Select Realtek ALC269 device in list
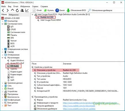Image resolution: width=125 pixels, height=111 pixels. pyautogui.click(x=46, y=17)
